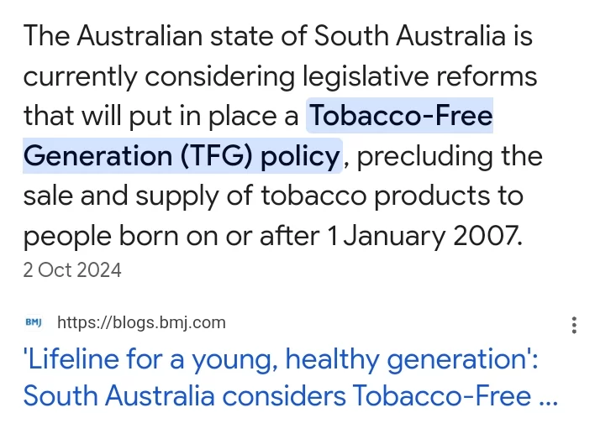Click the 'https://' portion of the source URL

85,323
